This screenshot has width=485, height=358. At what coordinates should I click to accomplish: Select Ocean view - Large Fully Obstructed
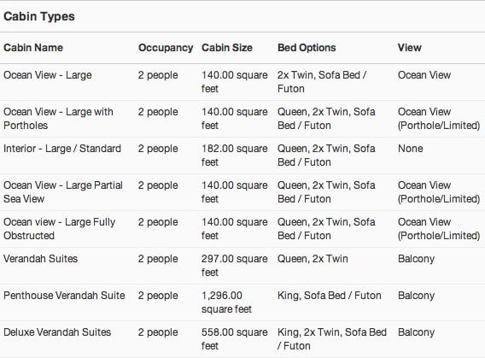click(x=60, y=229)
